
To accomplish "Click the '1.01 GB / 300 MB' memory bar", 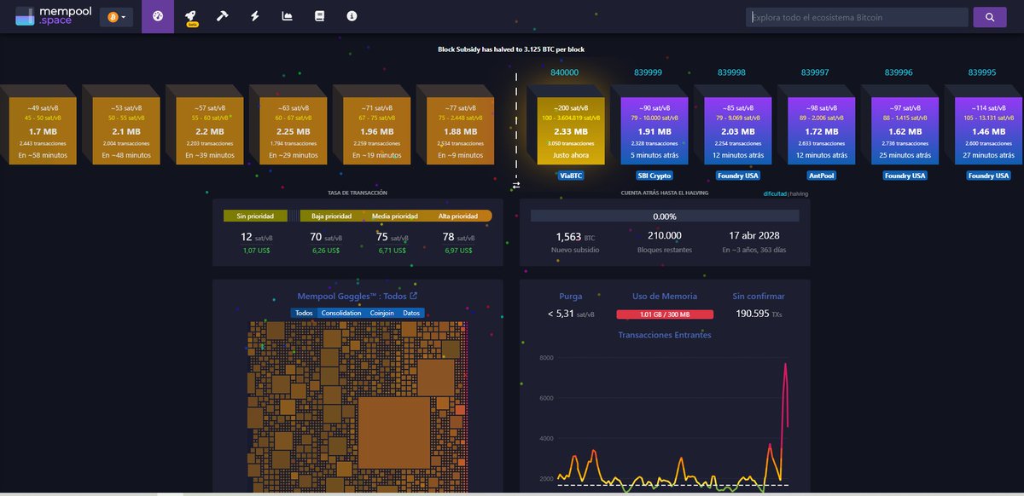I will [665, 314].
